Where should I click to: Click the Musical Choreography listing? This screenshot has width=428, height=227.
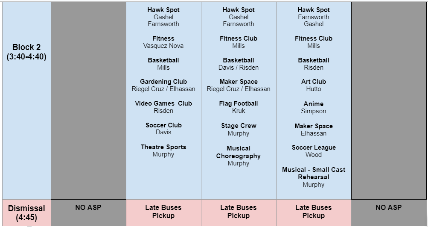pos(239,152)
